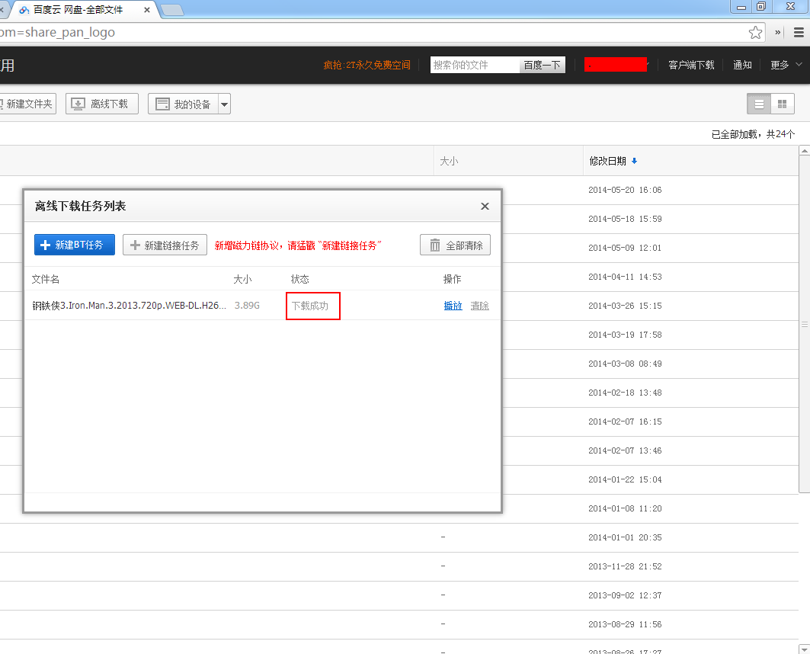Close the 百度云 网盘 browser tab
The height and width of the screenshot is (654, 810).
[147, 10]
